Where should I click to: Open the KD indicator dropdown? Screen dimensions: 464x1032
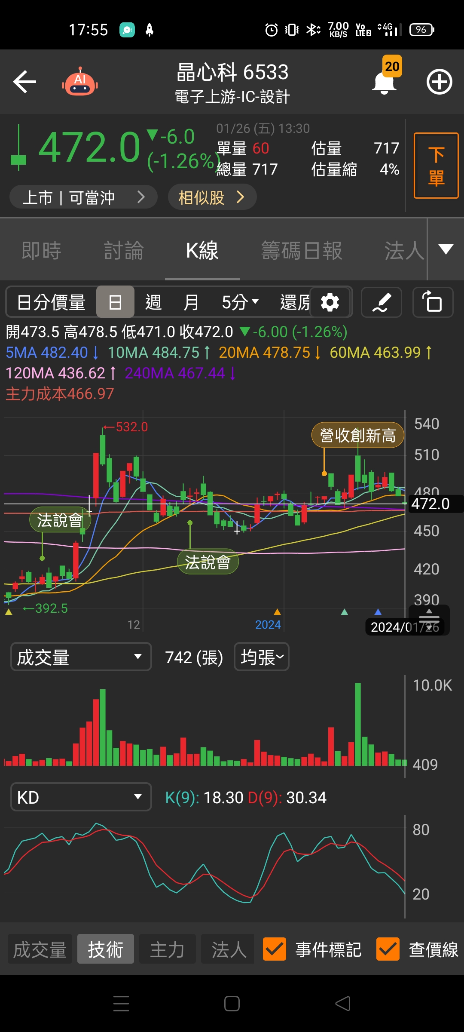pyautogui.click(x=81, y=797)
